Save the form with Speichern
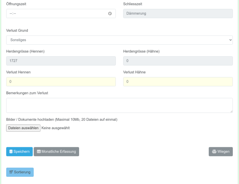The height and width of the screenshot is (184, 239). 19,152
